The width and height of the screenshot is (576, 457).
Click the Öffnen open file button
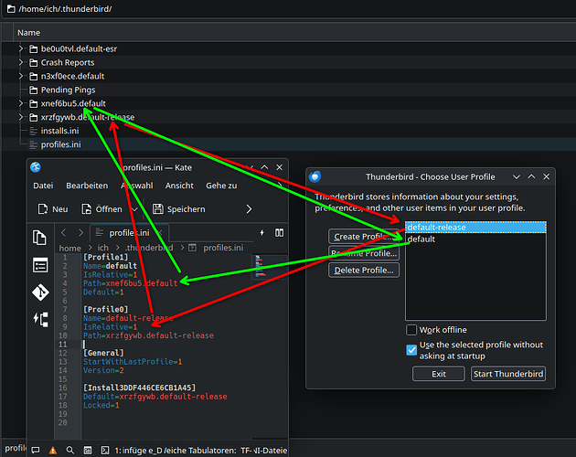[x=101, y=209]
